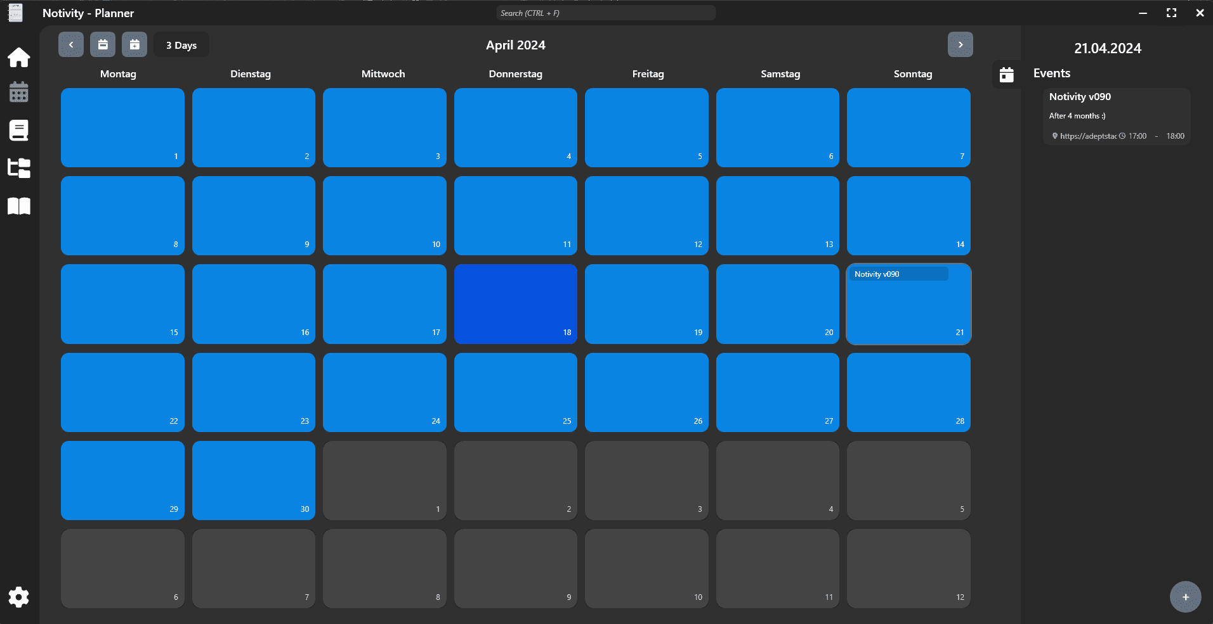Open the Home panel in the sidebar
Viewport: 1213px width, 624px height.
click(x=18, y=57)
